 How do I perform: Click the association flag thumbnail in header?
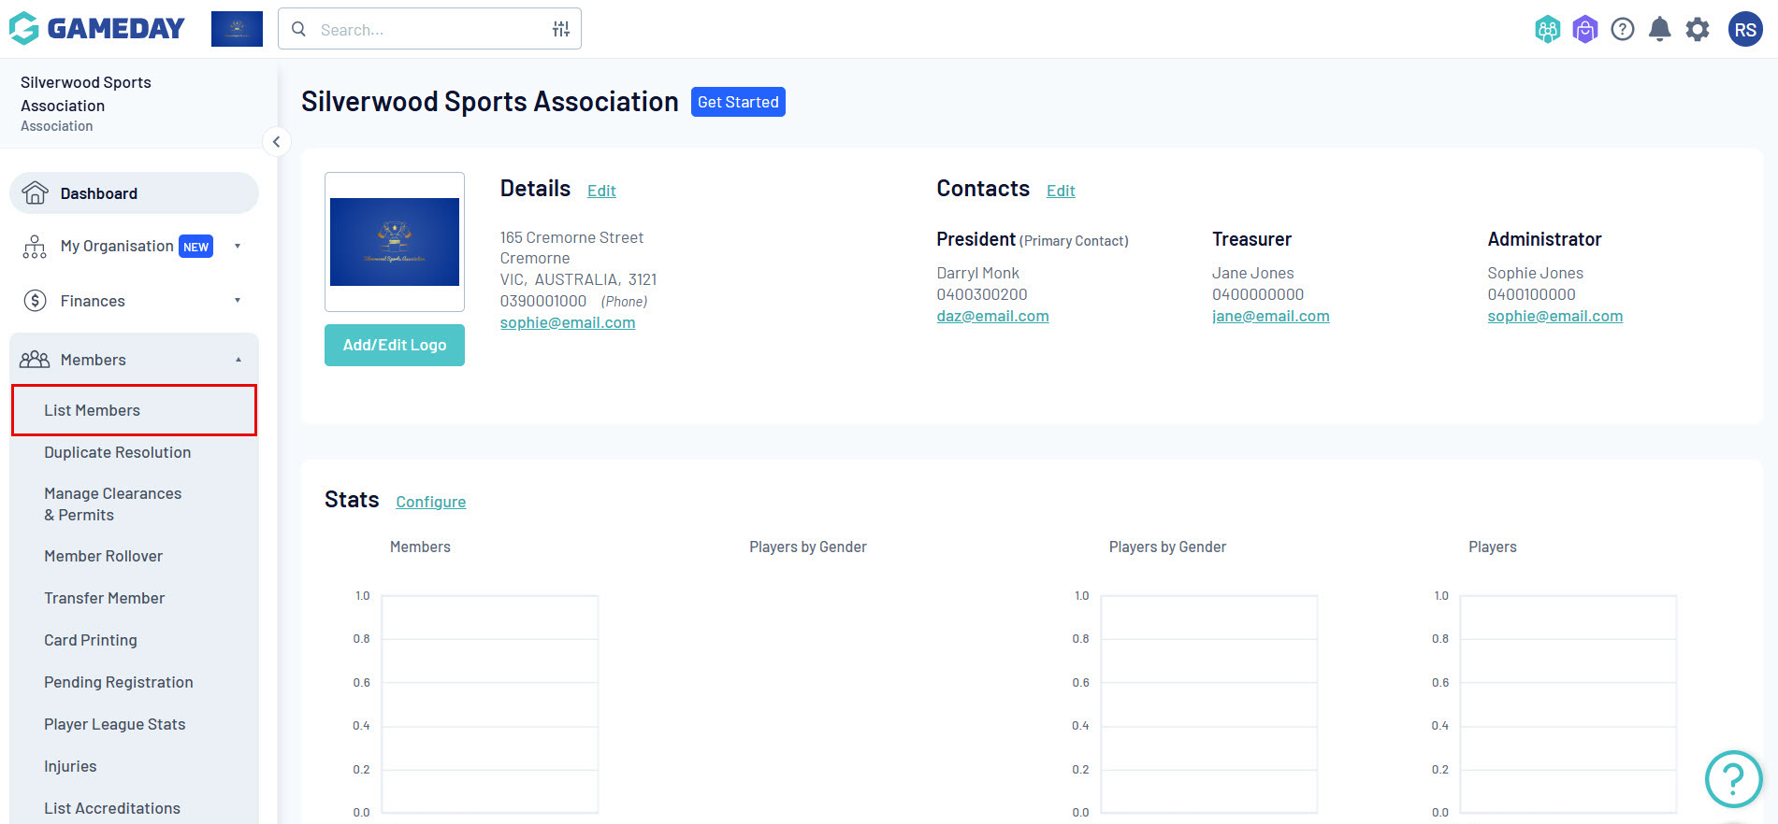(x=237, y=29)
